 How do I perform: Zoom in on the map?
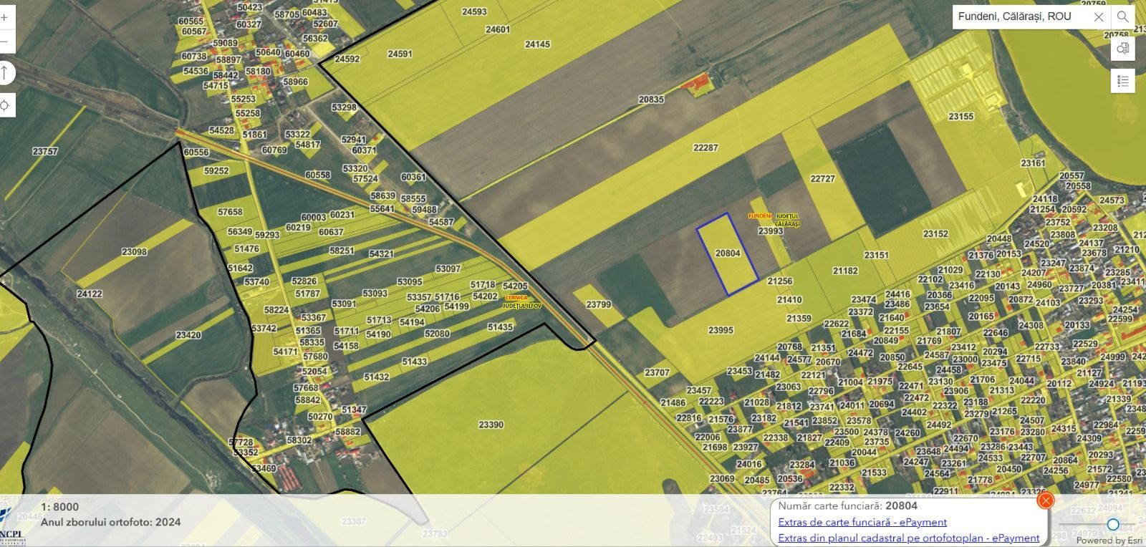4,16
